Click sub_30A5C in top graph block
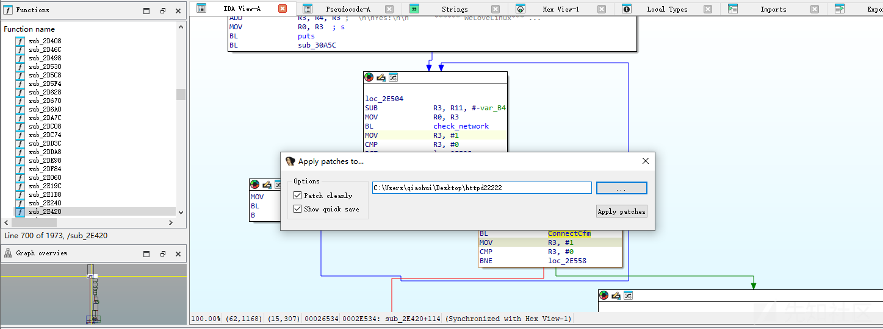Image resolution: width=883 pixels, height=329 pixels. [317, 45]
